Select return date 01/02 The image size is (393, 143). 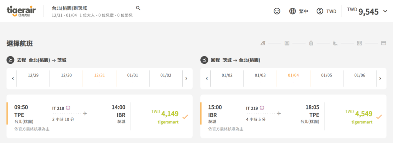tap(227, 78)
